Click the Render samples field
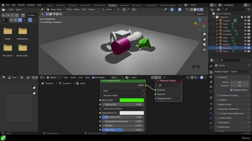252x141 pixels. coord(239,82)
